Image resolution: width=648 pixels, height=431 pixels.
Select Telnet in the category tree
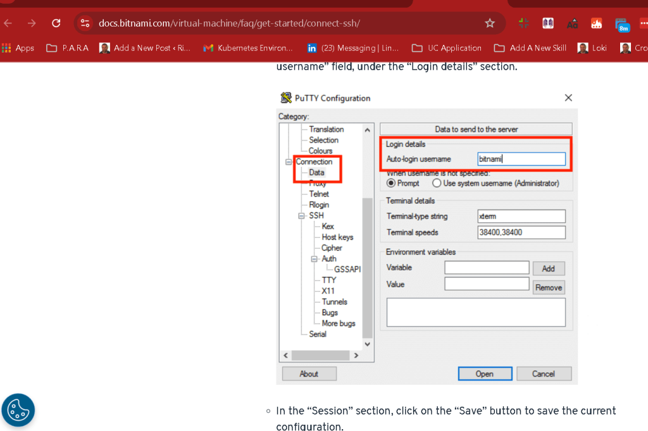pos(319,194)
